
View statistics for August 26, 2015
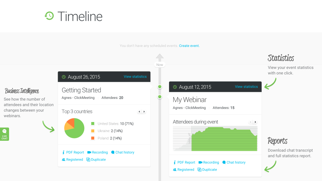[135, 76]
